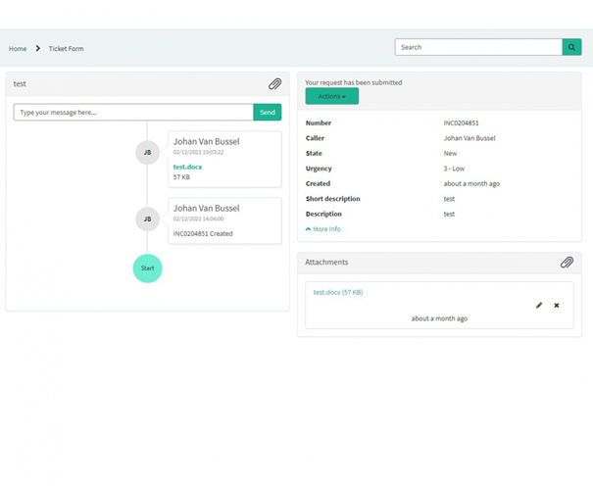Screen dimensions: 593x486
Task: Open test.docx link in conversation
Action: click(187, 167)
